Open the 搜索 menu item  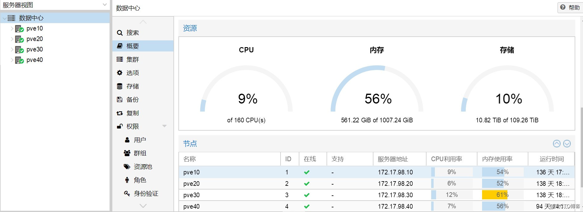click(x=143, y=33)
